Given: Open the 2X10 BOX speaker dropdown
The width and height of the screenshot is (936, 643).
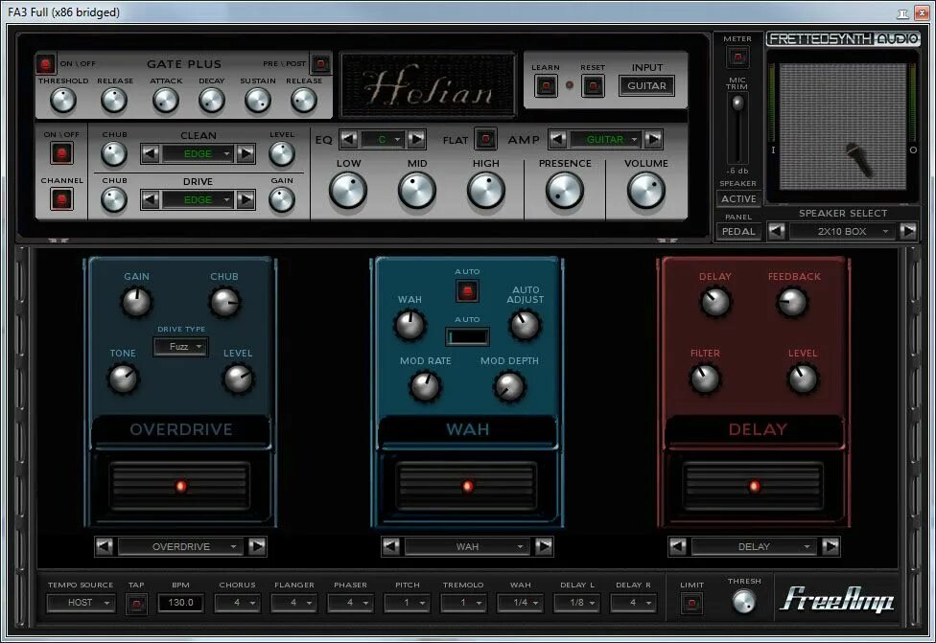Looking at the screenshot, I should click(x=842, y=231).
